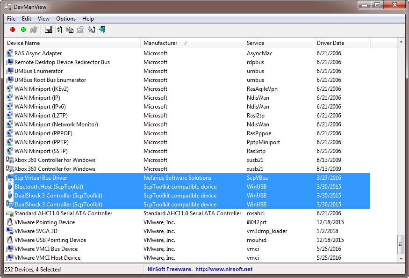409x278 pixels.
Task: Click the Copy Selected Items toolbar icon
Action: [x=70, y=29]
